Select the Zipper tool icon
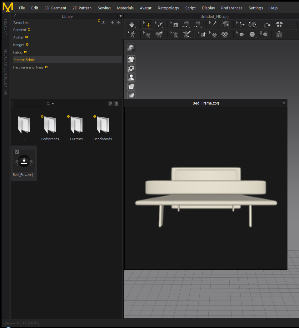This screenshot has width=299, height=328. click(x=279, y=34)
